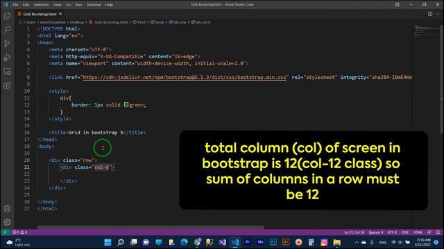Close the Grid-Bootstrap.html tab
Screen dimensions: 444x249
tap(60, 14)
